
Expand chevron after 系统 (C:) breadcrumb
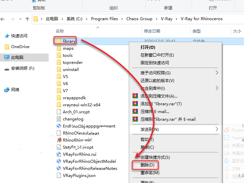pos(87,19)
